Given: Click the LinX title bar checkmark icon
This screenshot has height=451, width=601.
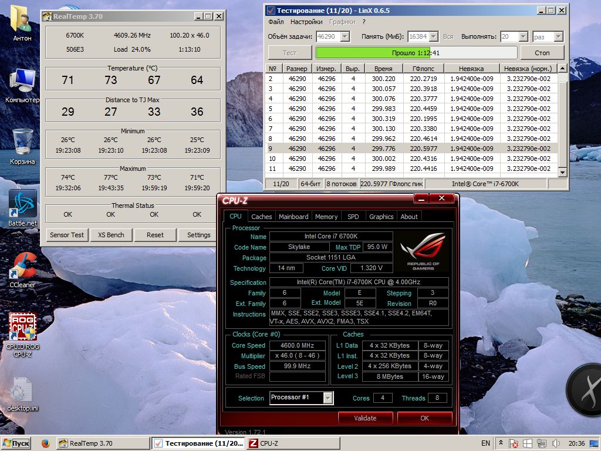Looking at the screenshot, I should [271, 11].
